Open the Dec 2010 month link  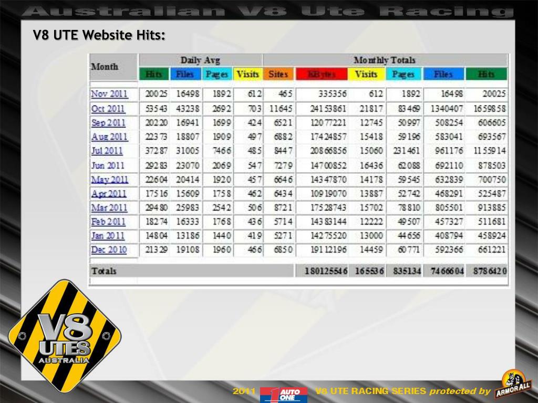(109, 250)
